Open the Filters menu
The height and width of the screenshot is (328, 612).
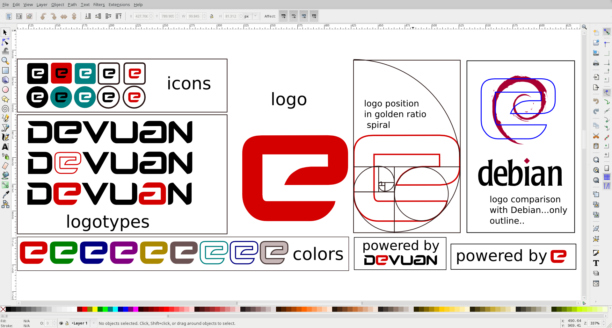(99, 4)
